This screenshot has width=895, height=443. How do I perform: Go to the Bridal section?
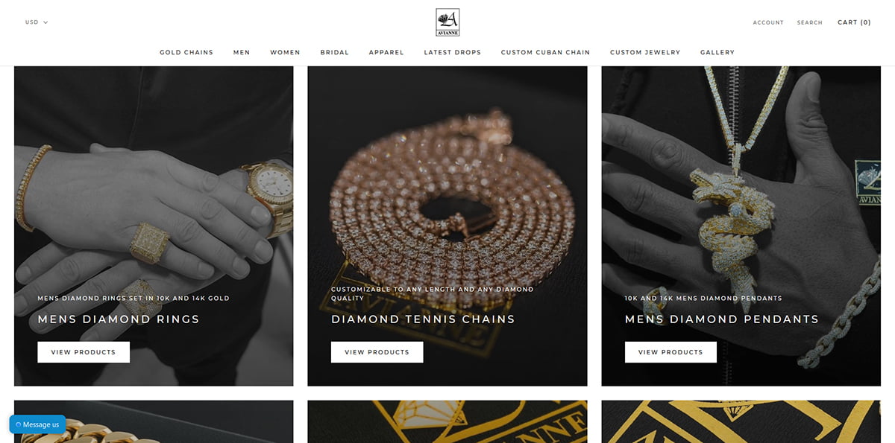pyautogui.click(x=335, y=52)
